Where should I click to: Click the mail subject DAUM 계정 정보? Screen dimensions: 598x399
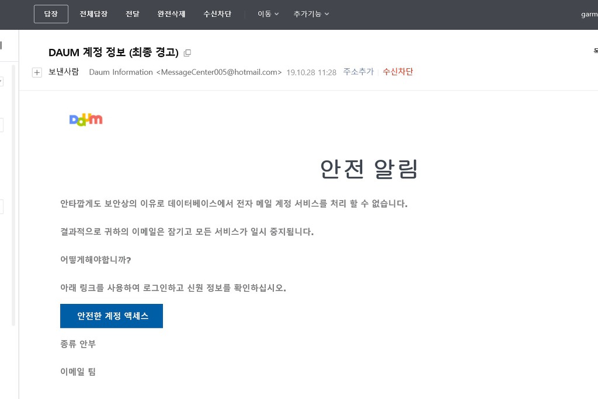(x=114, y=52)
